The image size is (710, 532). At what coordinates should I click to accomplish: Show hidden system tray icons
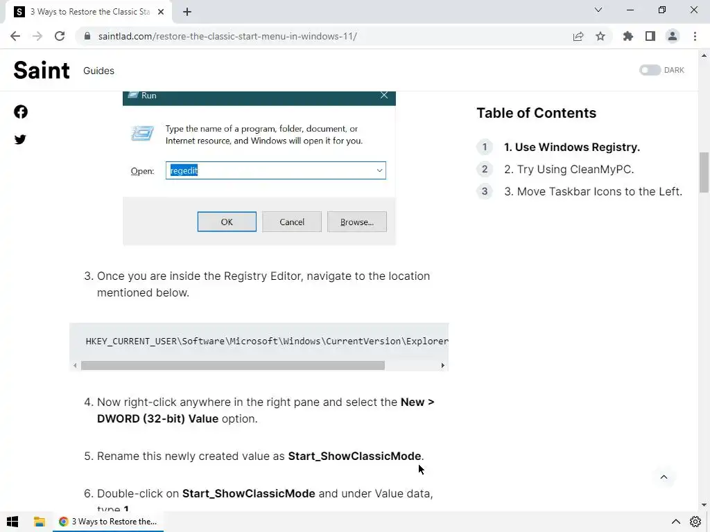[x=675, y=522]
